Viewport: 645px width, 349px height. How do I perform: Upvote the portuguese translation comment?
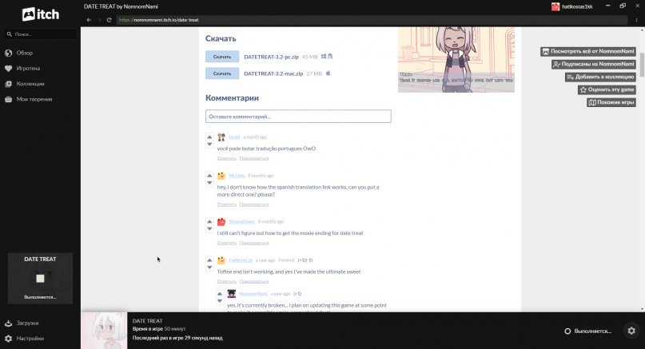[x=209, y=137]
